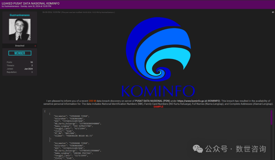Click the user avatar portrait thumbnail
275x160 pixels.
(20, 29)
